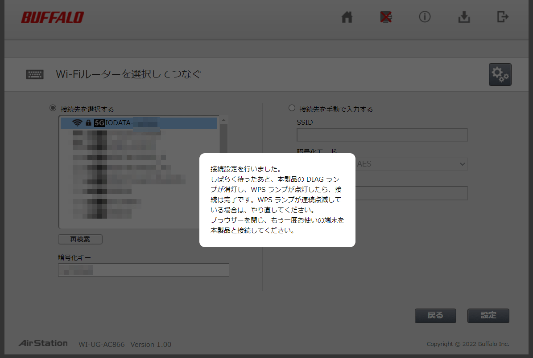
Task: Click the Buffalo logo
Action: pyautogui.click(x=52, y=18)
